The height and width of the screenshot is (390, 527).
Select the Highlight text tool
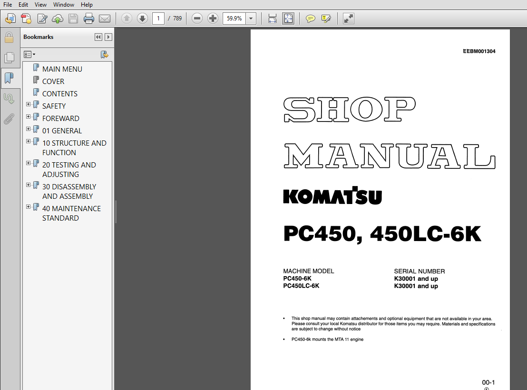point(326,19)
